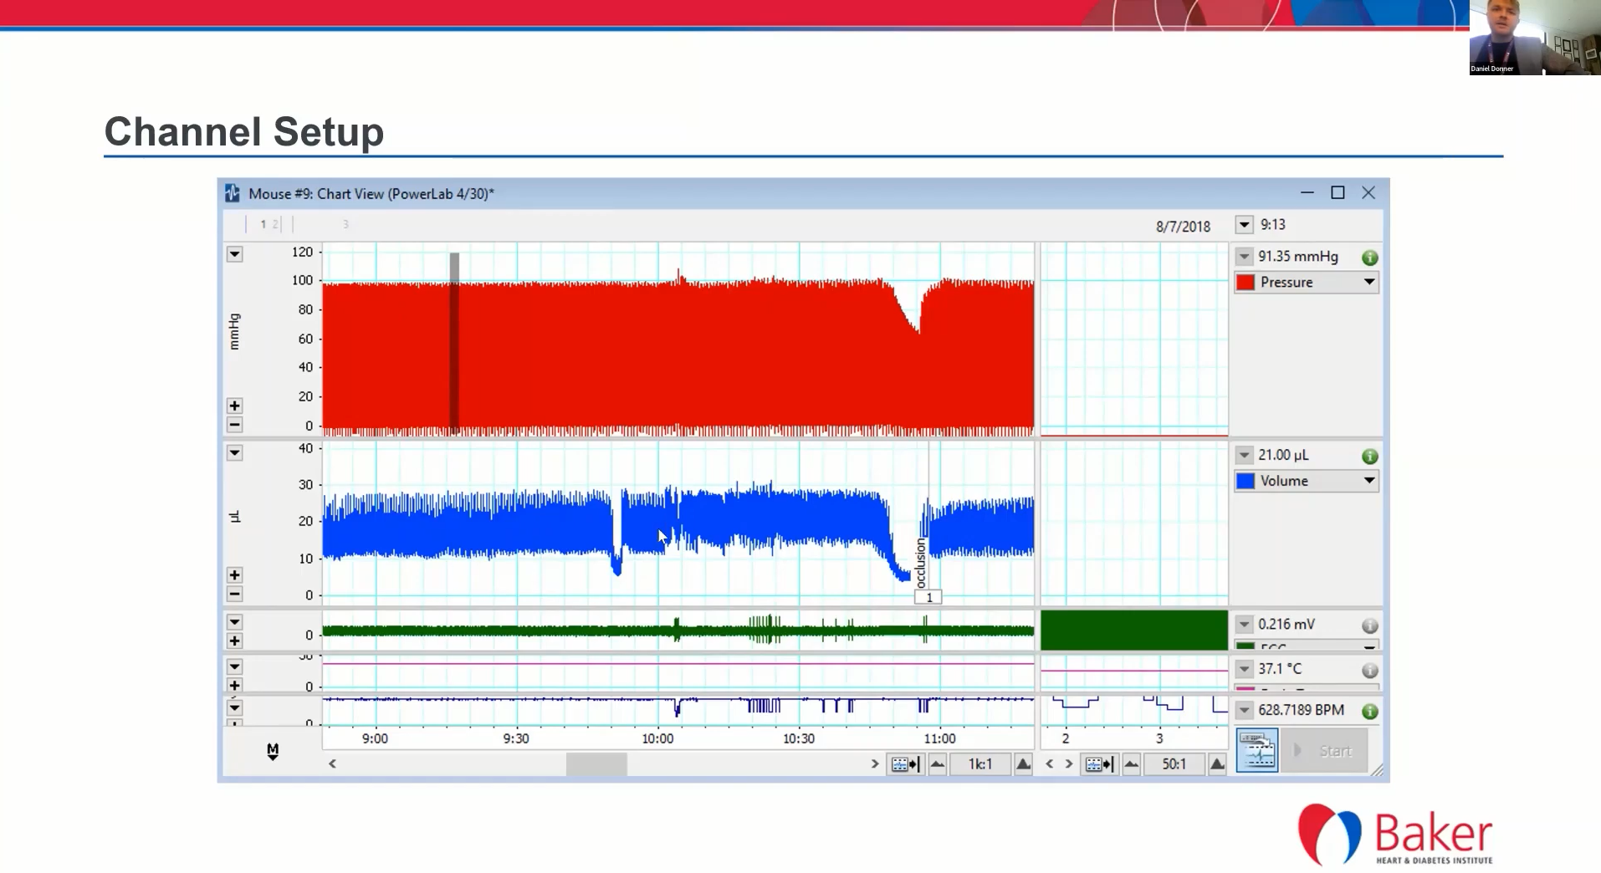Open the time display dropdown near 9:13
Image resolution: width=1601 pixels, height=873 pixels.
pos(1244,225)
